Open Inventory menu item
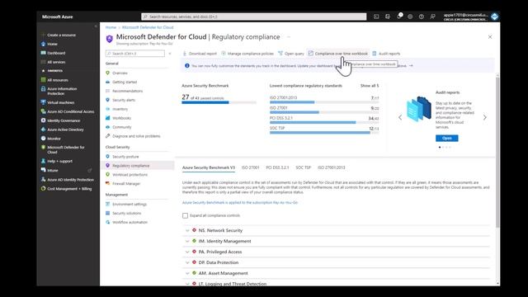Screen dimensions: 528x297 (120, 109)
